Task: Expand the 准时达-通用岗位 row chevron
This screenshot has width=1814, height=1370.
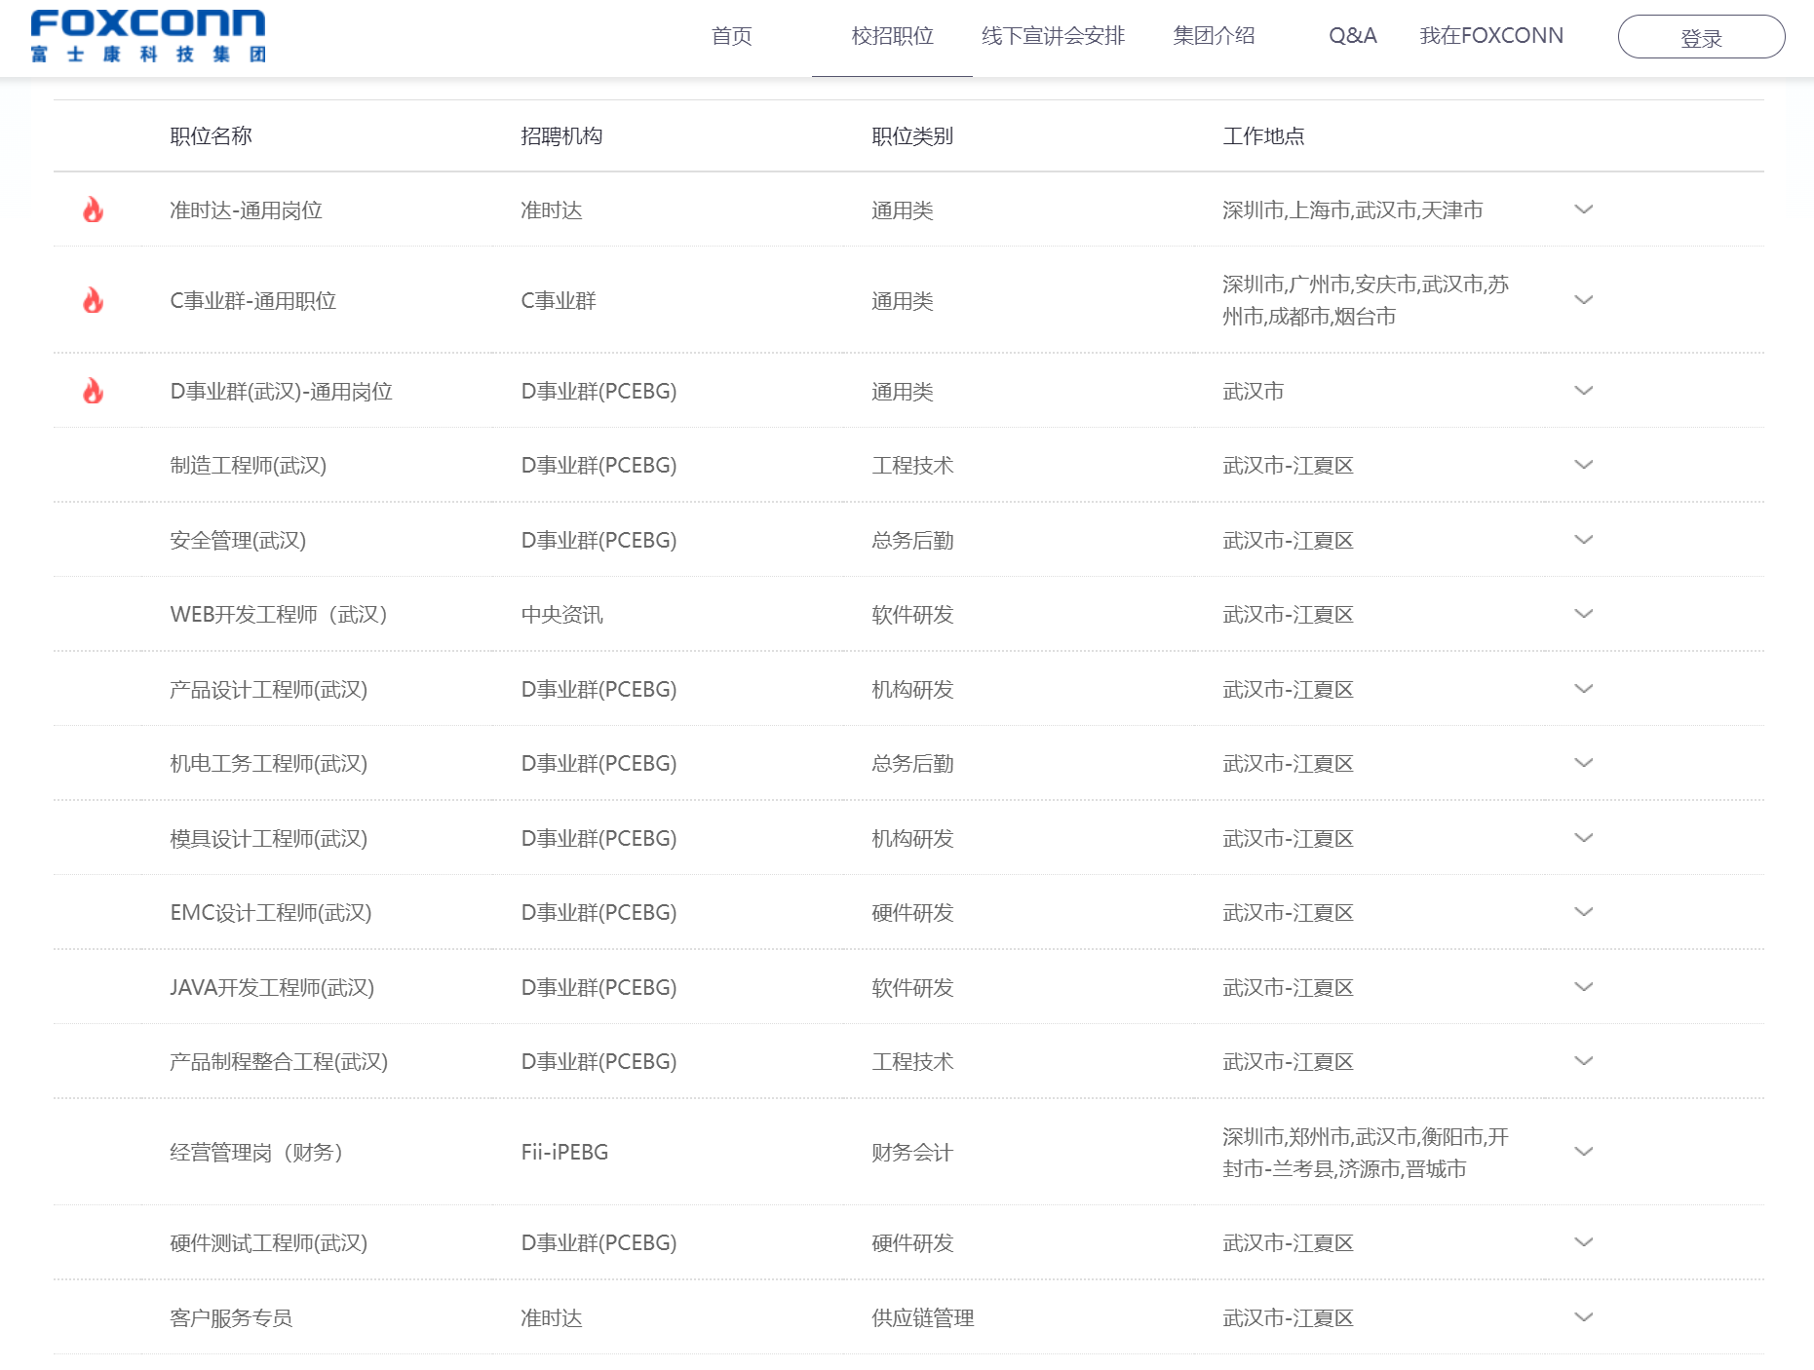Action: pyautogui.click(x=1584, y=209)
